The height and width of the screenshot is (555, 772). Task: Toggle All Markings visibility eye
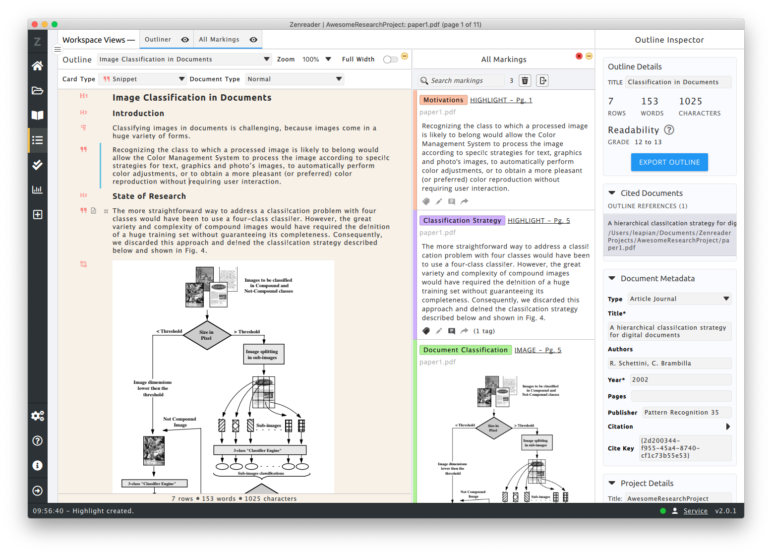(253, 40)
